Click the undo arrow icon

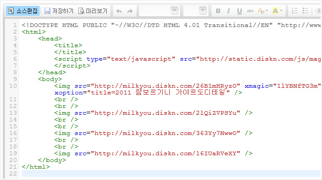click(119, 11)
